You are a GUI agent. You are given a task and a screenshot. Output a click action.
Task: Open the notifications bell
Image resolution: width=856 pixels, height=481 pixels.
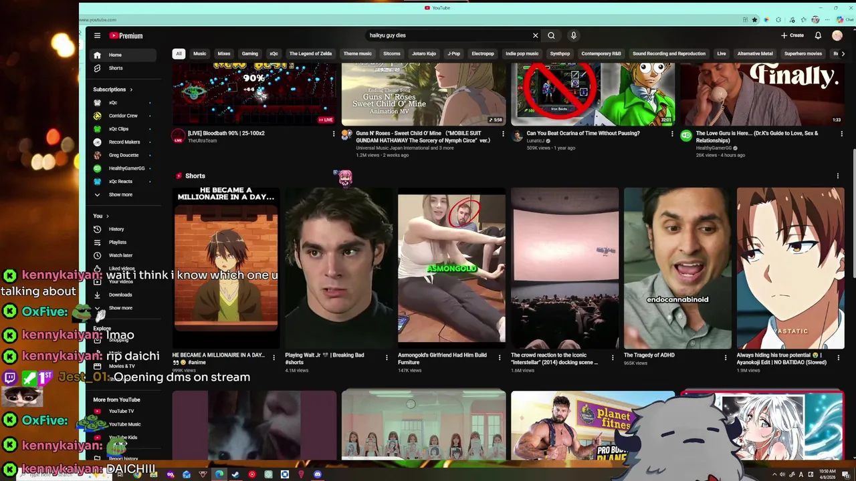[x=818, y=35]
